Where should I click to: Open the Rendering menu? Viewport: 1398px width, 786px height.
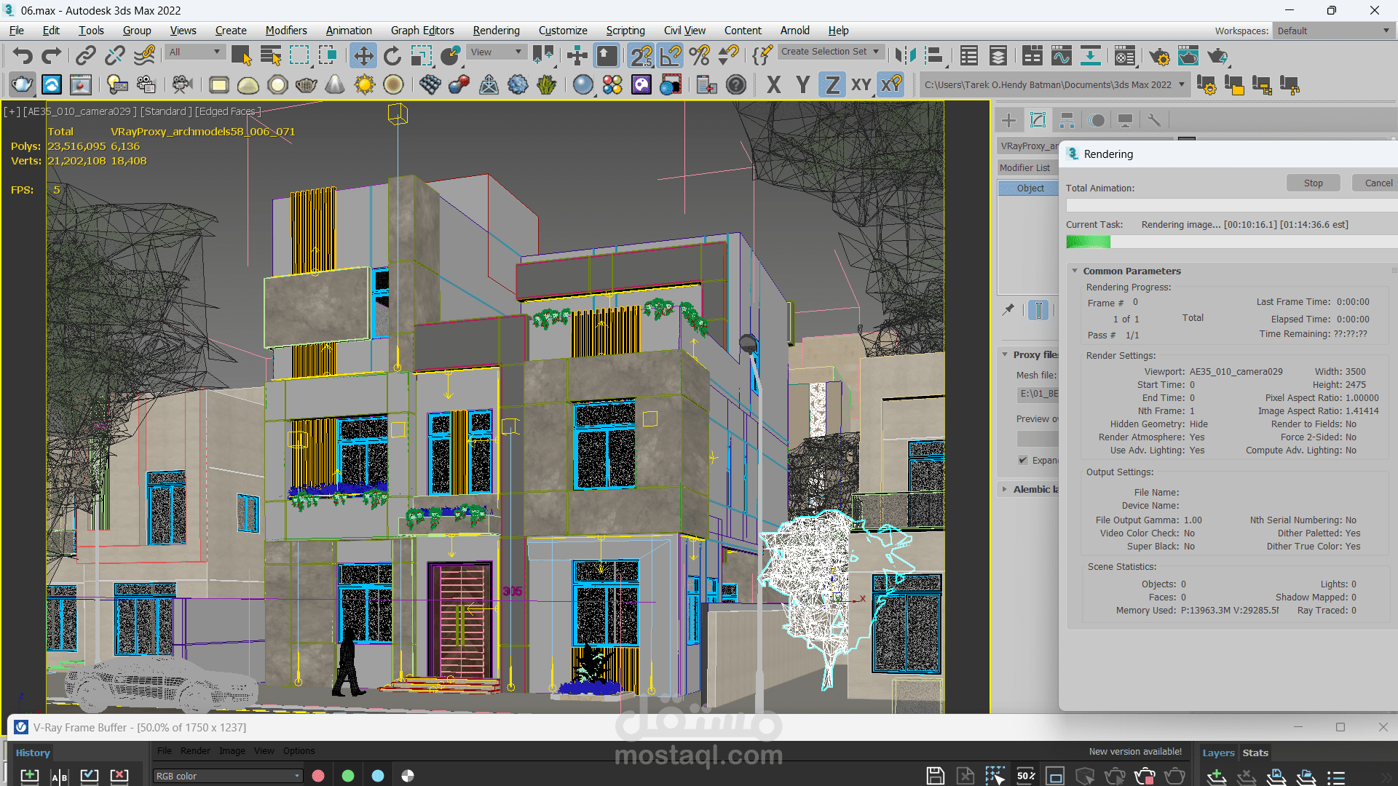pos(496,31)
